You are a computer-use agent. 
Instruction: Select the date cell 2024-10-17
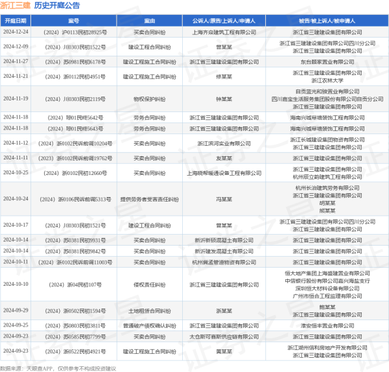16,225
